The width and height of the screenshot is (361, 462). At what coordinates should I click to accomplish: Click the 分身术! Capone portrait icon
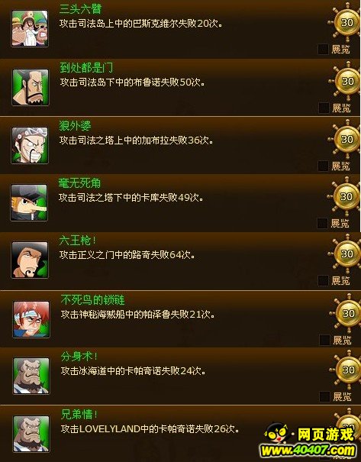tap(31, 376)
